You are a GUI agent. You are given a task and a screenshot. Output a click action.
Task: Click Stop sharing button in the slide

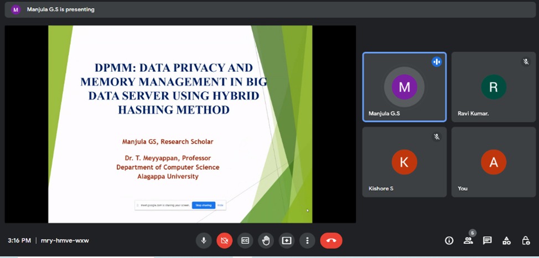204,205
